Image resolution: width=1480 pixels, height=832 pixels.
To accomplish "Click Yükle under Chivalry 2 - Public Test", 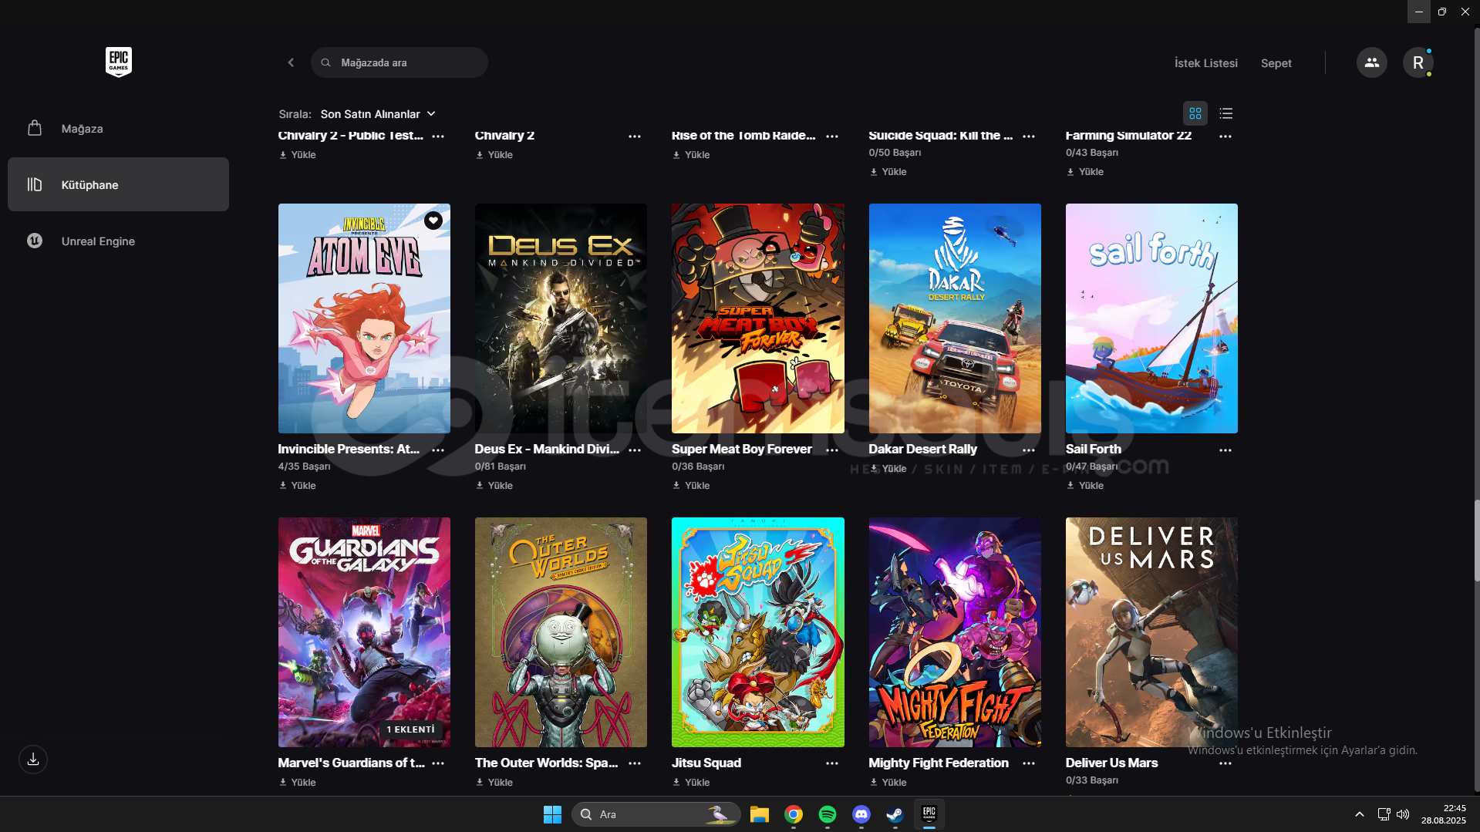I will (x=298, y=155).
